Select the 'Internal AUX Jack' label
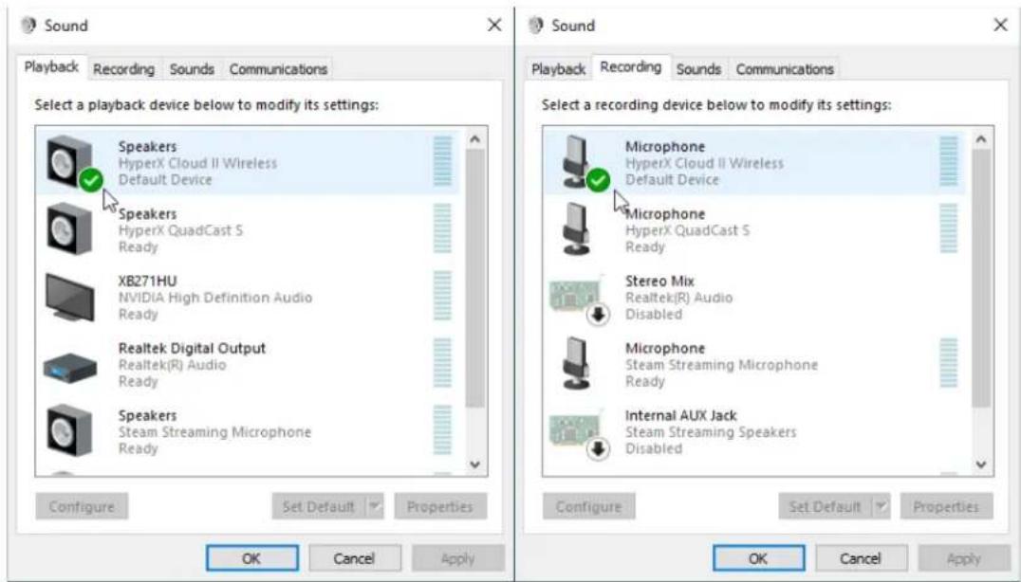 681,415
